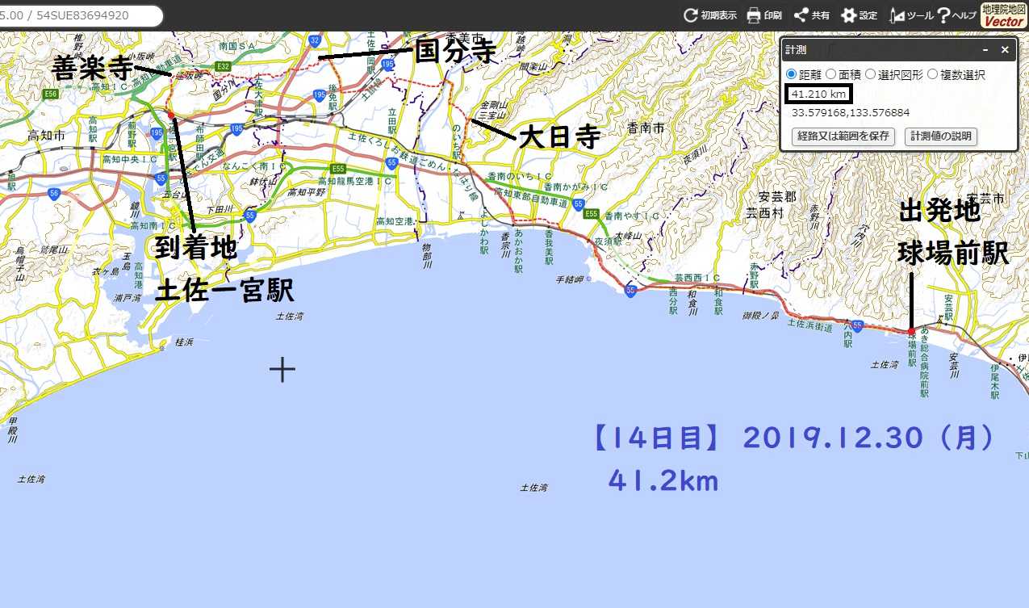Open 設定 settings gear
Viewport: 1029px width, 608px height.
(x=848, y=15)
